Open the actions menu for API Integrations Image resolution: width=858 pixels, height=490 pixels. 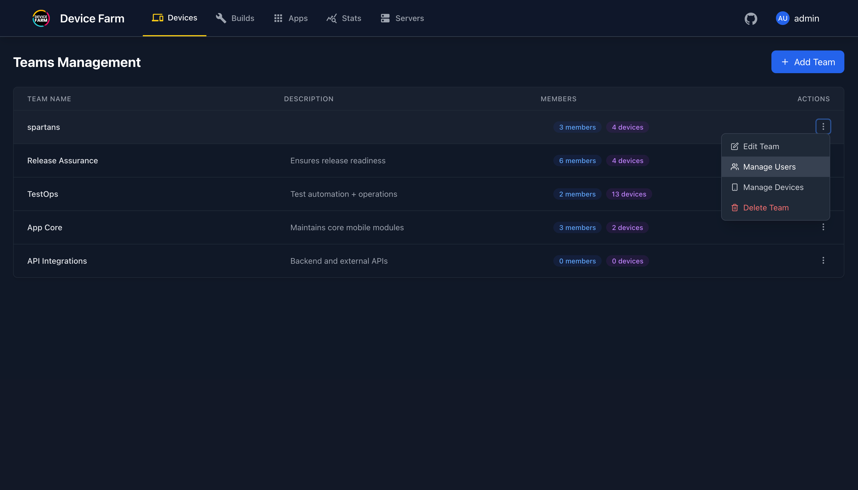click(x=823, y=261)
